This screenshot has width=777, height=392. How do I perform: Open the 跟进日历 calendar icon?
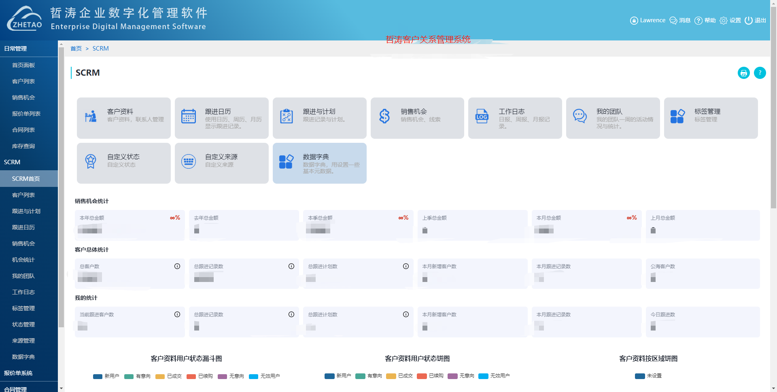[x=189, y=116]
